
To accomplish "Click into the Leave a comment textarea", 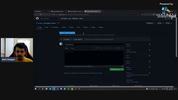I will coord(94,58).
